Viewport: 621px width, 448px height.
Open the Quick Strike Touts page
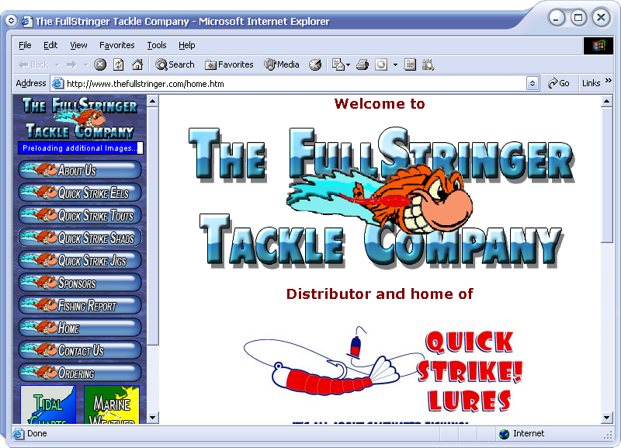(80, 215)
